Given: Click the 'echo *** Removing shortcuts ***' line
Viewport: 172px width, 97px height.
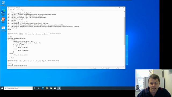Looking at the screenshot, I should coord(18,22).
